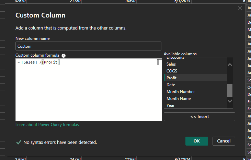Click the Cancel button
The width and height of the screenshot is (251, 160).
click(x=224, y=141)
